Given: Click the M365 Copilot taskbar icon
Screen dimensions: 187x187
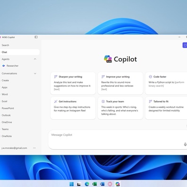Looking at the screenshot, I should [x=118, y=184].
